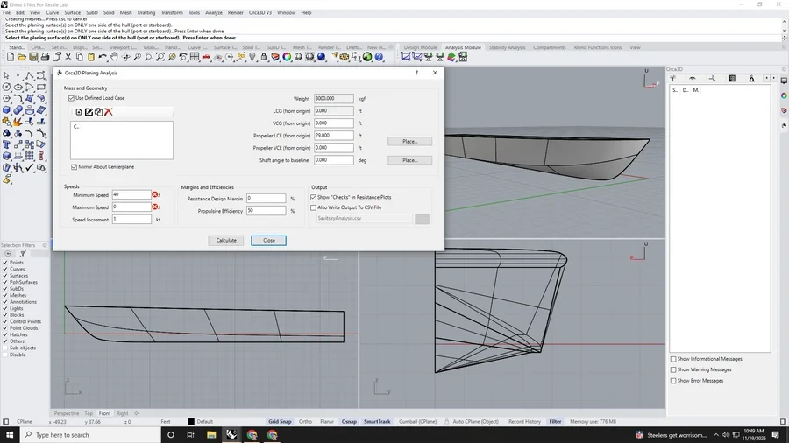The height and width of the screenshot is (443, 789).
Task: Click command history scroll up arrow
Action: (x=785, y=21)
